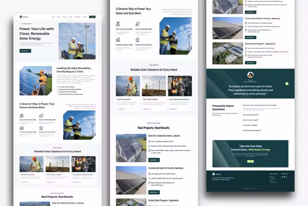Image resolution: width=308 pixels, height=206 pixels.
Task: Open the Features nav item in the left page header
Action: (64, 17)
